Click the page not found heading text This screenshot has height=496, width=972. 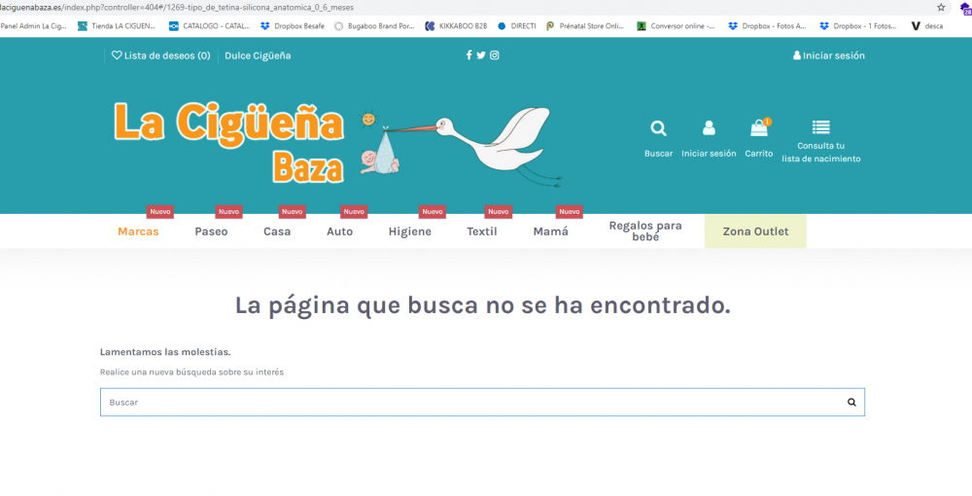click(482, 305)
